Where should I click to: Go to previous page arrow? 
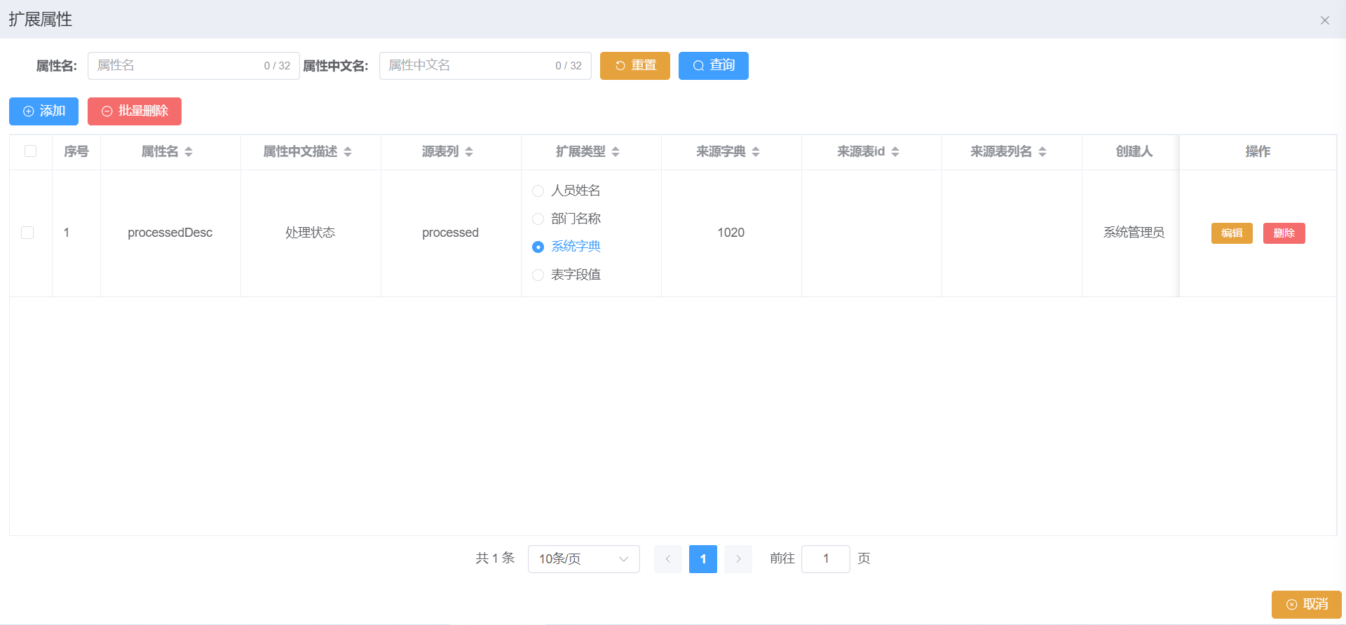[x=668, y=559]
